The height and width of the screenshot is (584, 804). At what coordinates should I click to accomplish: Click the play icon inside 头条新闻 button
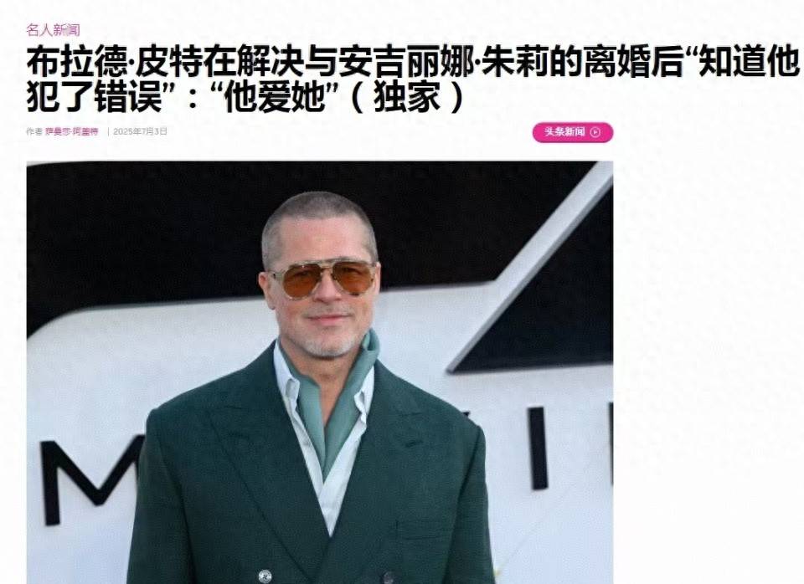[x=595, y=132]
